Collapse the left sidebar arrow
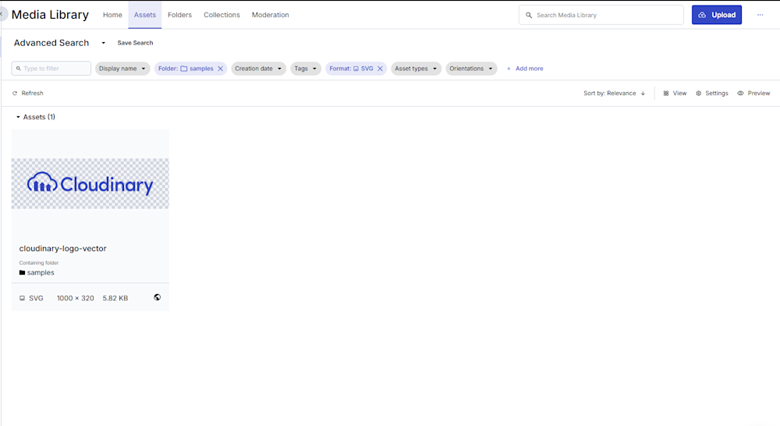The image size is (780, 426). coord(2,14)
